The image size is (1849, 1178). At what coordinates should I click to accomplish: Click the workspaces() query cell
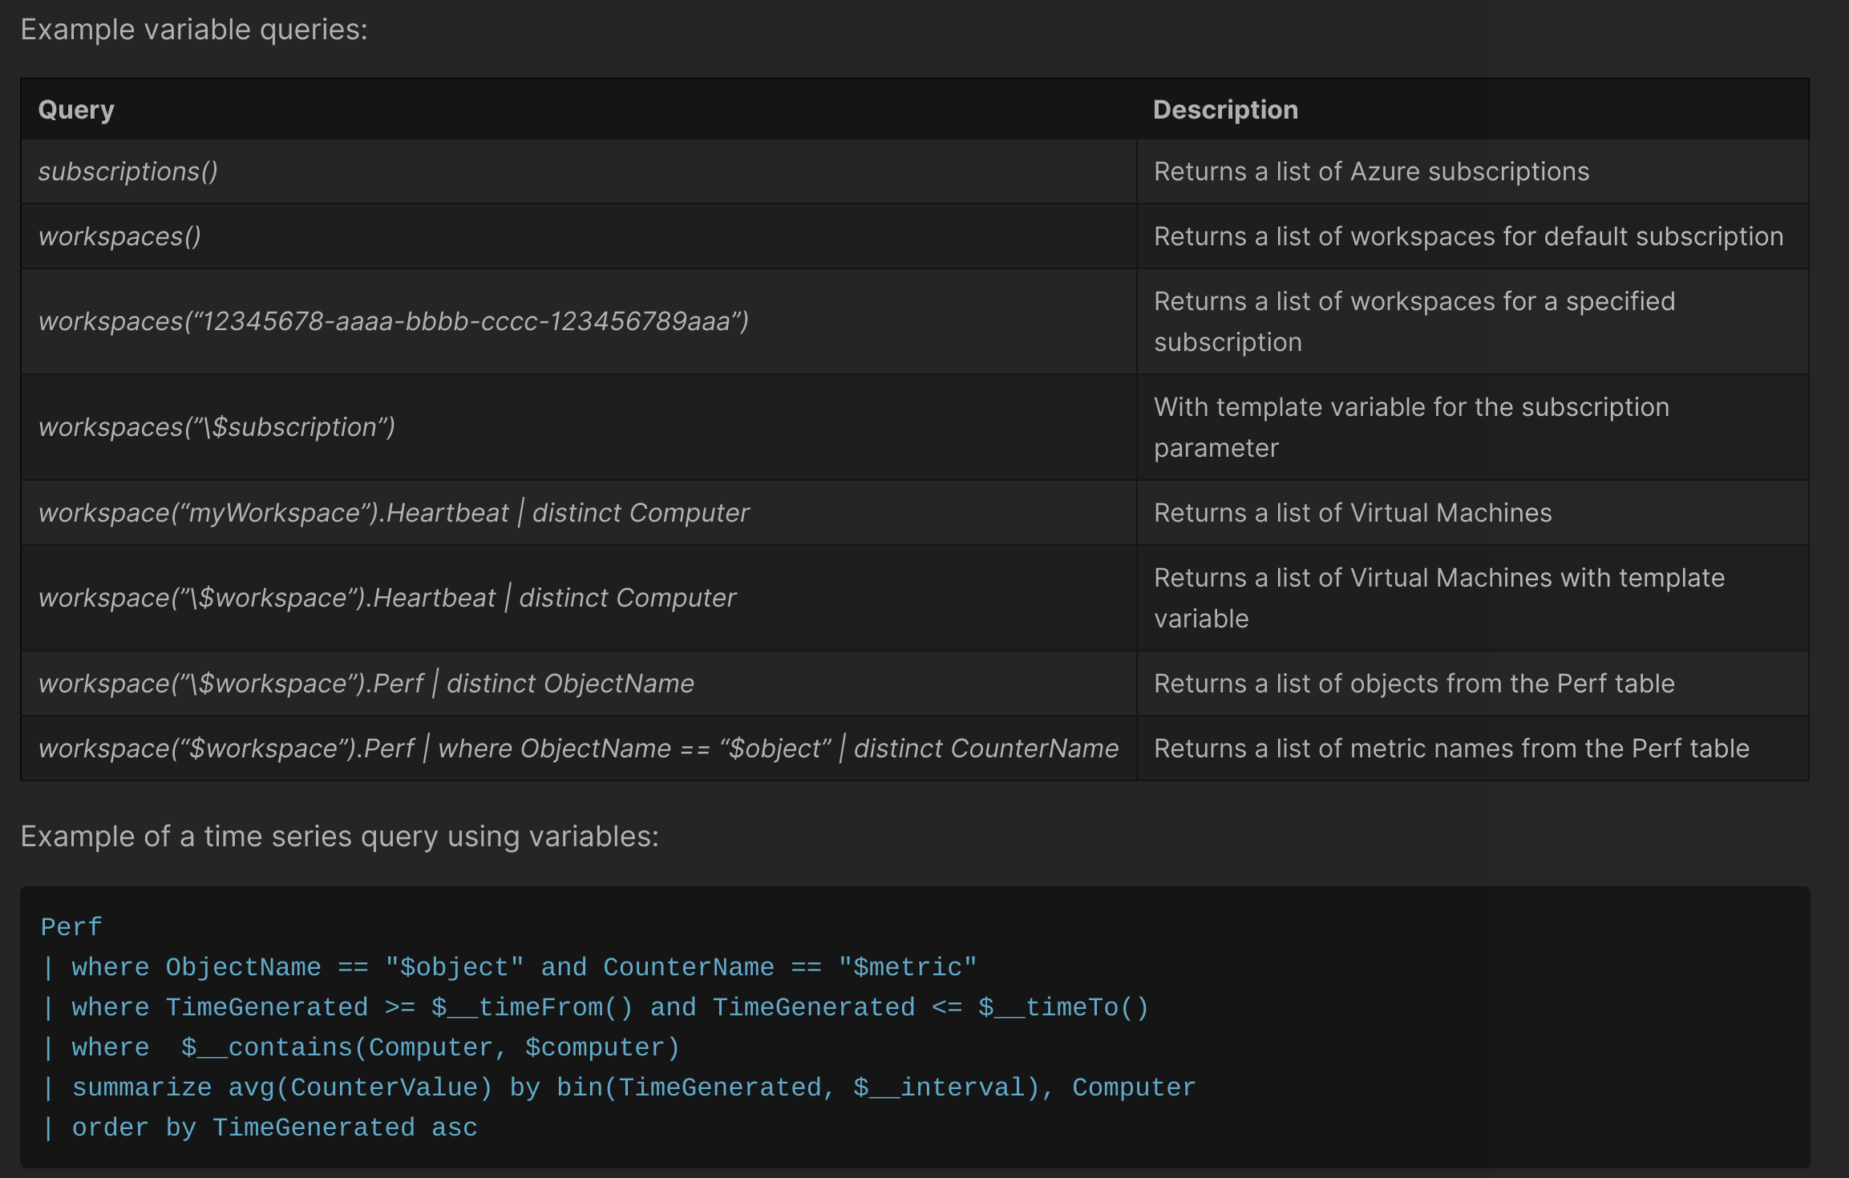pos(119,236)
